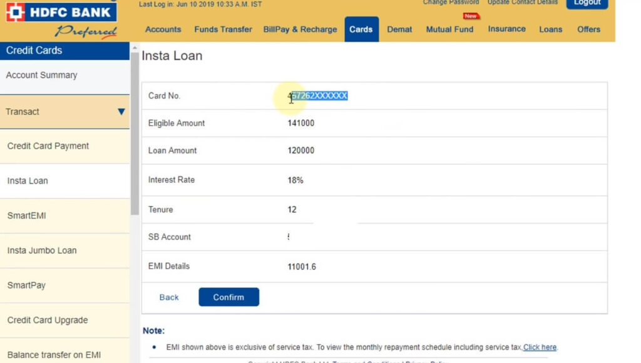Confirm the Insta Loan request
Viewport: 641px width, 363px height.
229,297
